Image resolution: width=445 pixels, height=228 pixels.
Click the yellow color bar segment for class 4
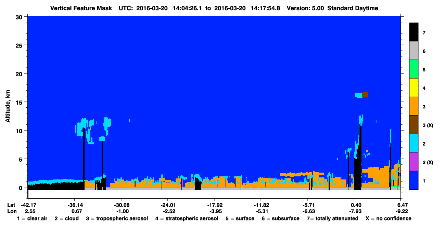coord(414,88)
